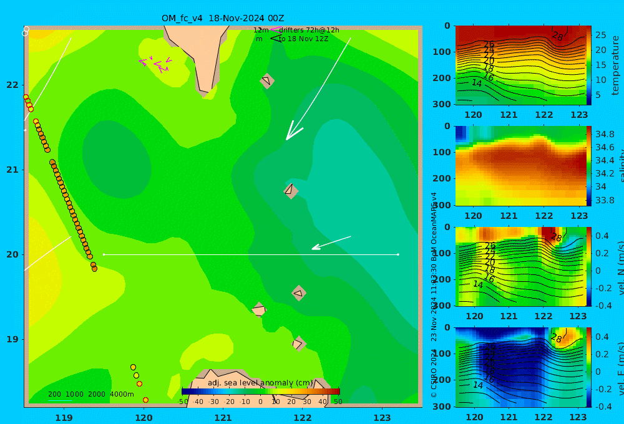
Task: Click the "34.8" tick on the salinity colorbar
Action: tap(605, 134)
